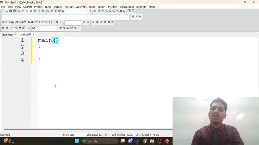Open the Help menu
The image size is (259, 145).
point(152,7)
